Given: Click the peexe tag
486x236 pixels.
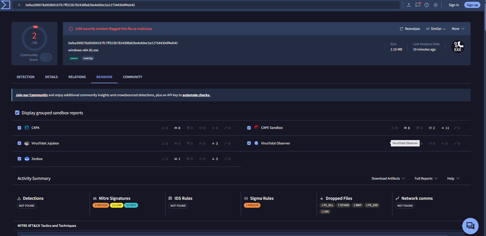Looking at the screenshot, I should pyautogui.click(x=74, y=58).
